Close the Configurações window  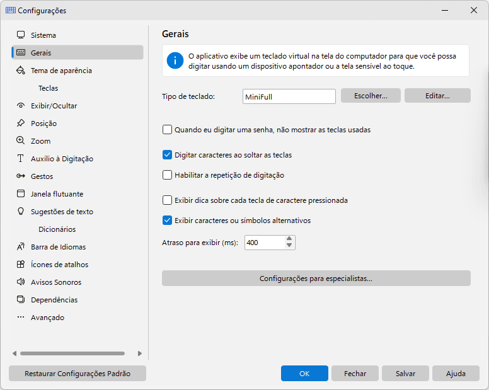[474, 10]
